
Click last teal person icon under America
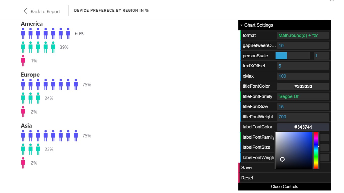click(53, 47)
